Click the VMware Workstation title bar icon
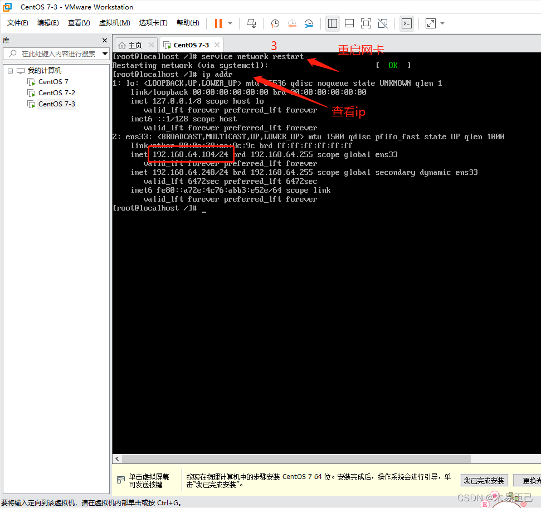This screenshot has width=541, height=508. (7, 7)
